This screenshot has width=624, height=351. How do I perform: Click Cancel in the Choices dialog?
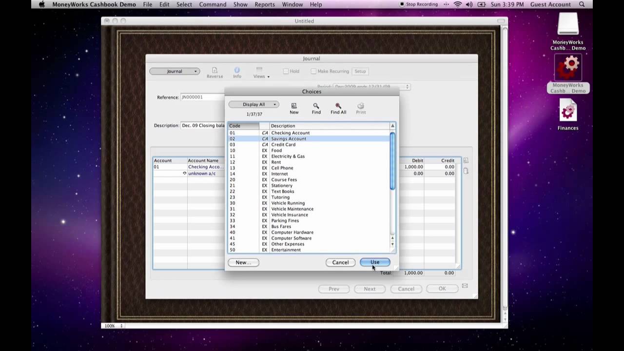[340, 262]
